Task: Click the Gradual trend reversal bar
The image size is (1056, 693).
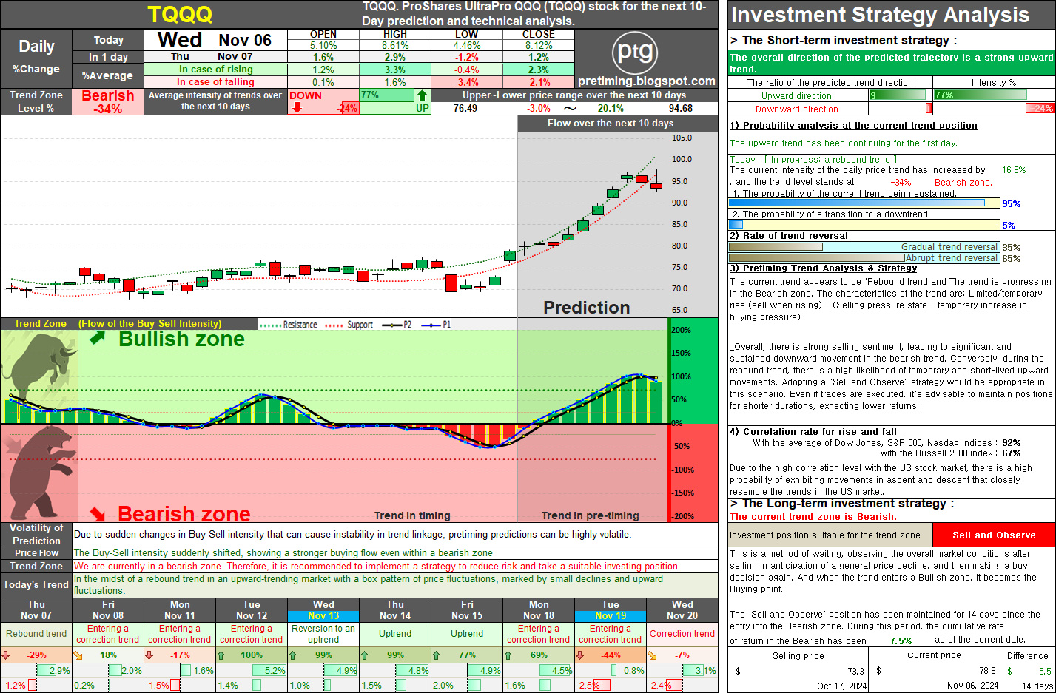Action: 864,247
